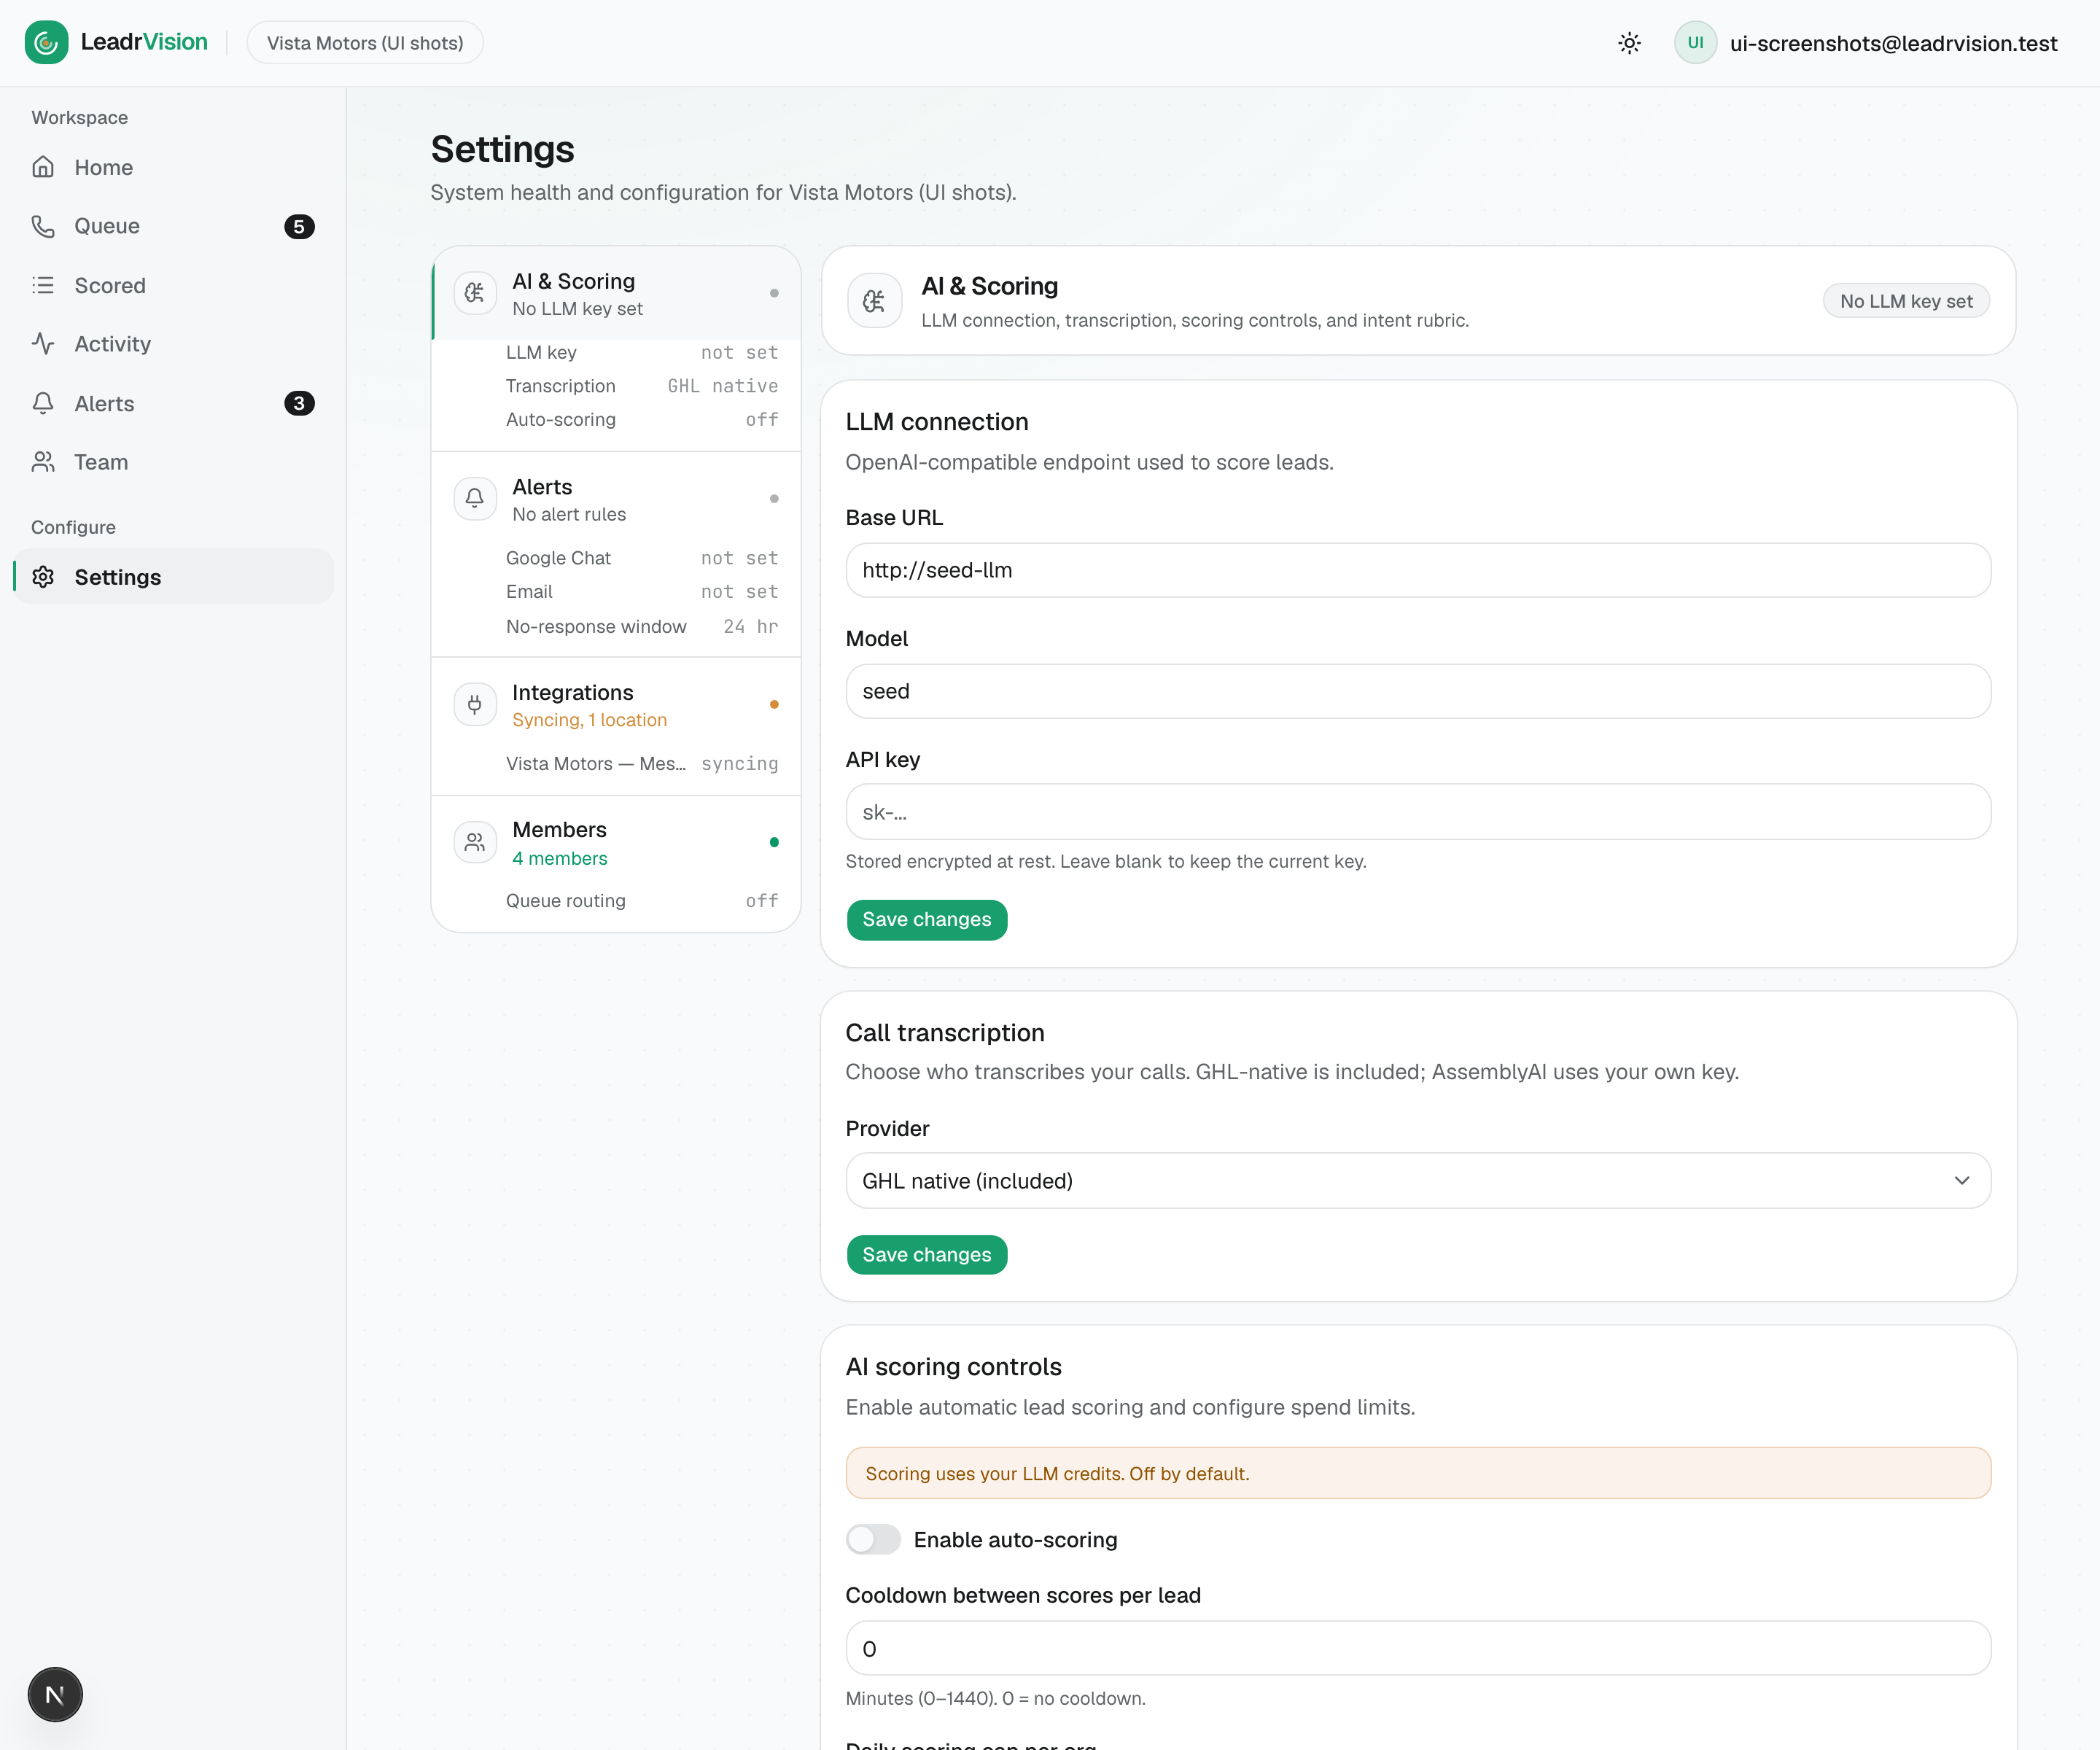Click the Cooldown between scores input

point(1418,1648)
